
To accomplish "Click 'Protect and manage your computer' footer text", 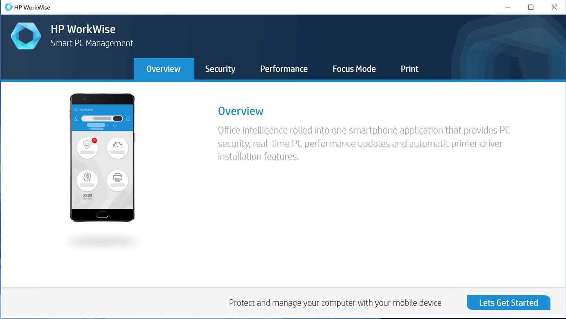I will point(335,303).
